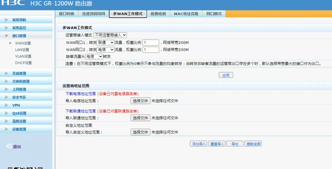Viewport: 332px width, 169px height.
Task: Expand the VPN menu section
Action: point(26,105)
